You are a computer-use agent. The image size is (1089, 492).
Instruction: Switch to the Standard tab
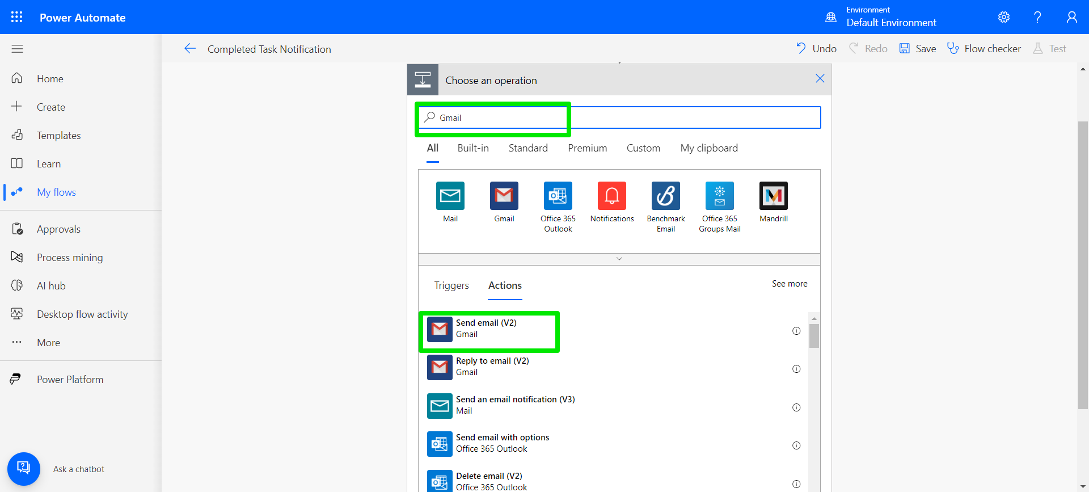click(x=528, y=148)
